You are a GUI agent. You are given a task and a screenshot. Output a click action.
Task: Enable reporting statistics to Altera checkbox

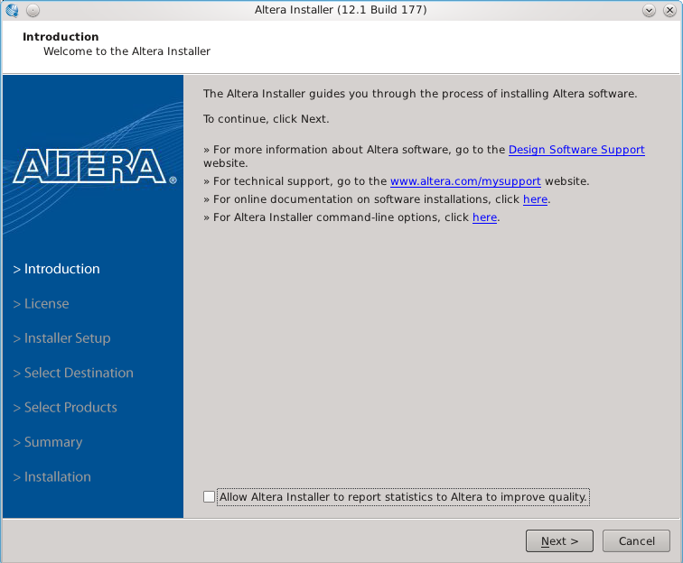(x=209, y=496)
